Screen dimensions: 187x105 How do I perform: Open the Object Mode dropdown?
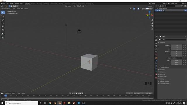[6, 9]
